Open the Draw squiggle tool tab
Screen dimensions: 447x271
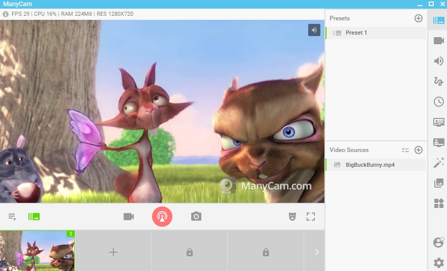pos(438,81)
